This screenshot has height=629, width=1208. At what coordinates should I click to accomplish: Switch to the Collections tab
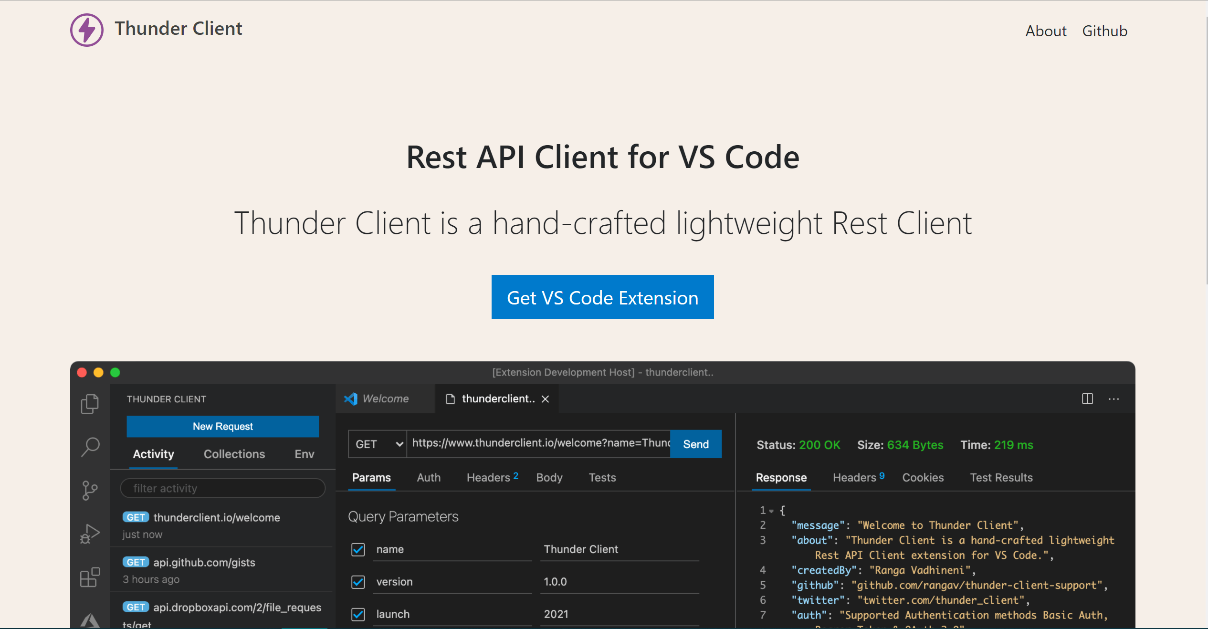pos(234,454)
